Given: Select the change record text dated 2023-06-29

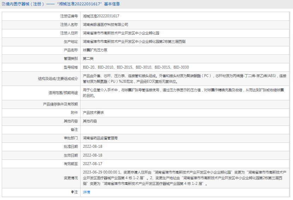Looking at the screenshot, I should coord(185,178).
